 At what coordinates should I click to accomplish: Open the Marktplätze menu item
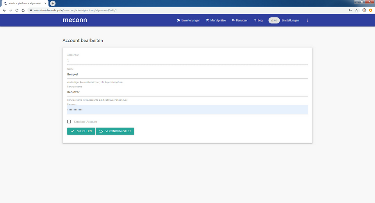click(x=216, y=20)
